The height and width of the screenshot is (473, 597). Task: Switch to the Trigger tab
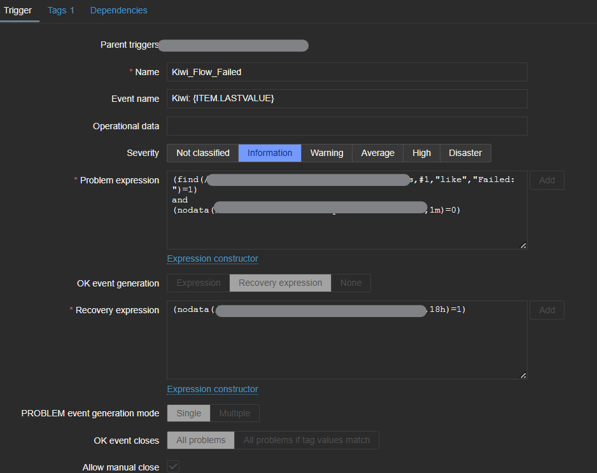pos(18,10)
